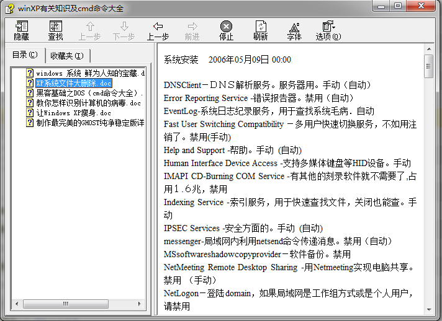Image resolution: width=442 pixels, height=321 pixels.
Task: Reload the page with the 刷新 icon
Action: [260, 30]
